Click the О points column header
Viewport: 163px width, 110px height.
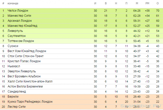click(158, 4)
